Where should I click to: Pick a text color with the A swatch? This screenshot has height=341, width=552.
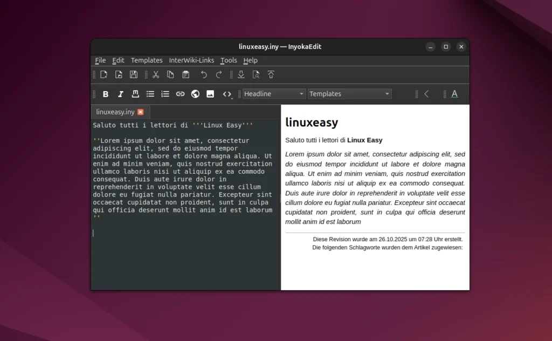(454, 93)
